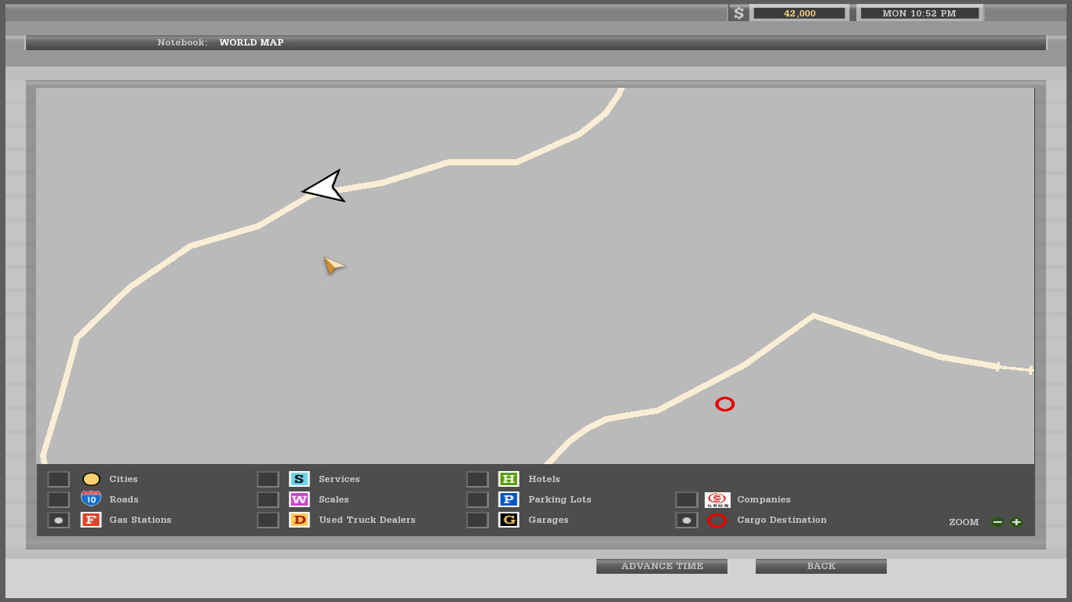Click the Back button
This screenshot has height=602, width=1072.
[821, 566]
